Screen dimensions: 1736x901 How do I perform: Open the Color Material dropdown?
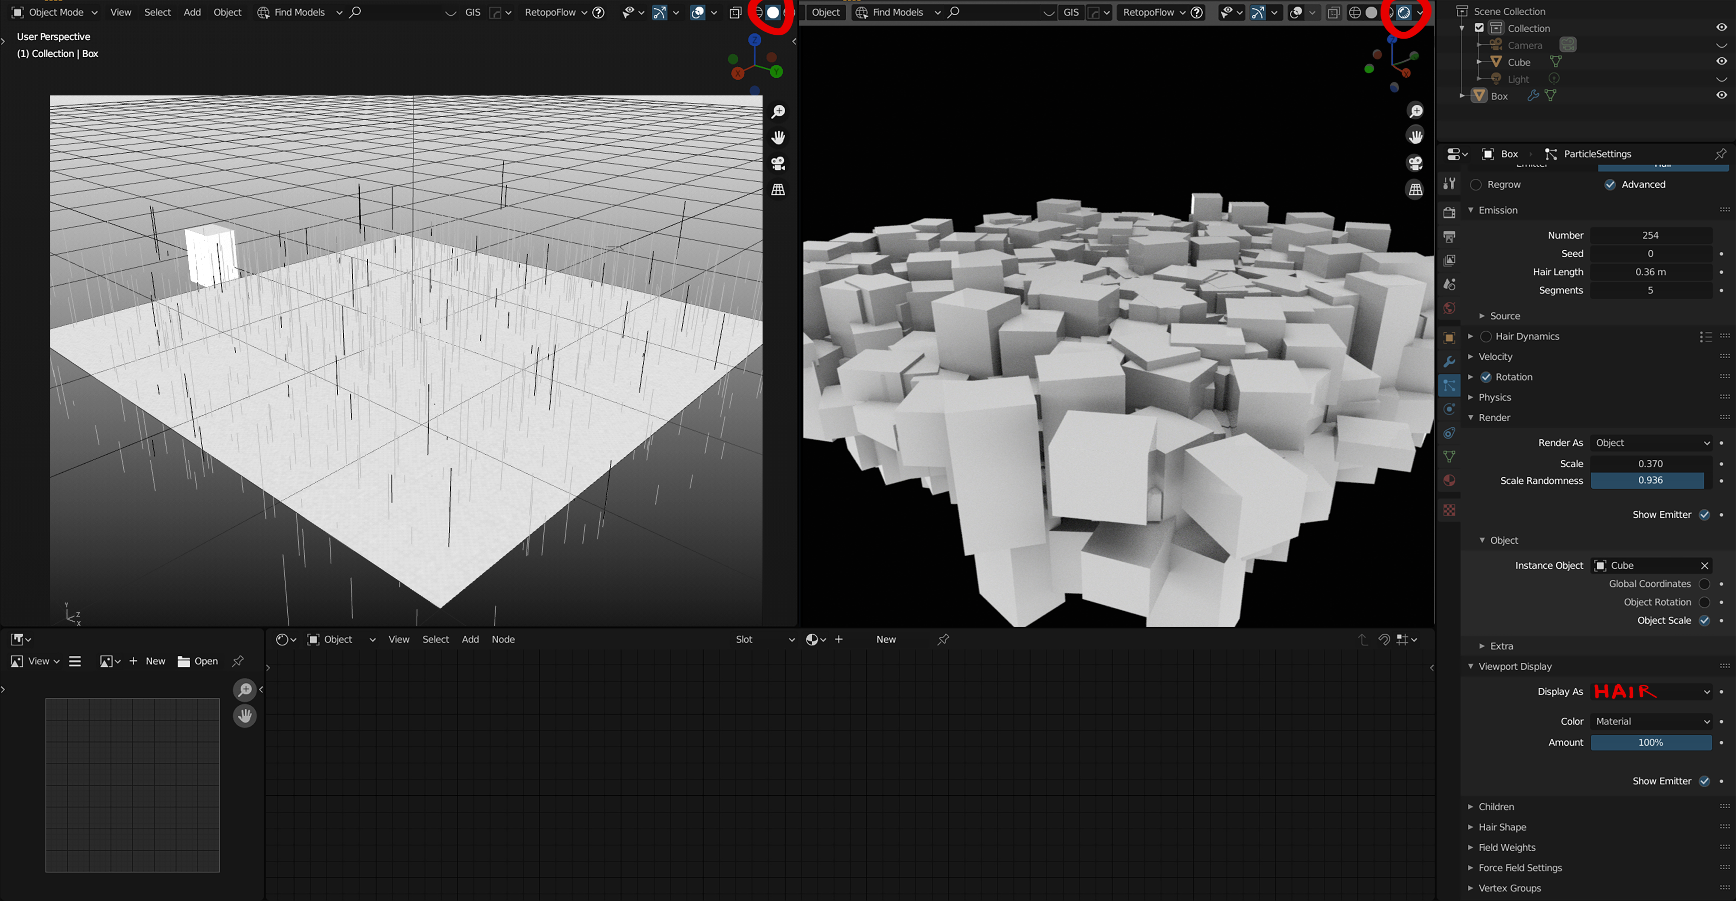[1651, 721]
